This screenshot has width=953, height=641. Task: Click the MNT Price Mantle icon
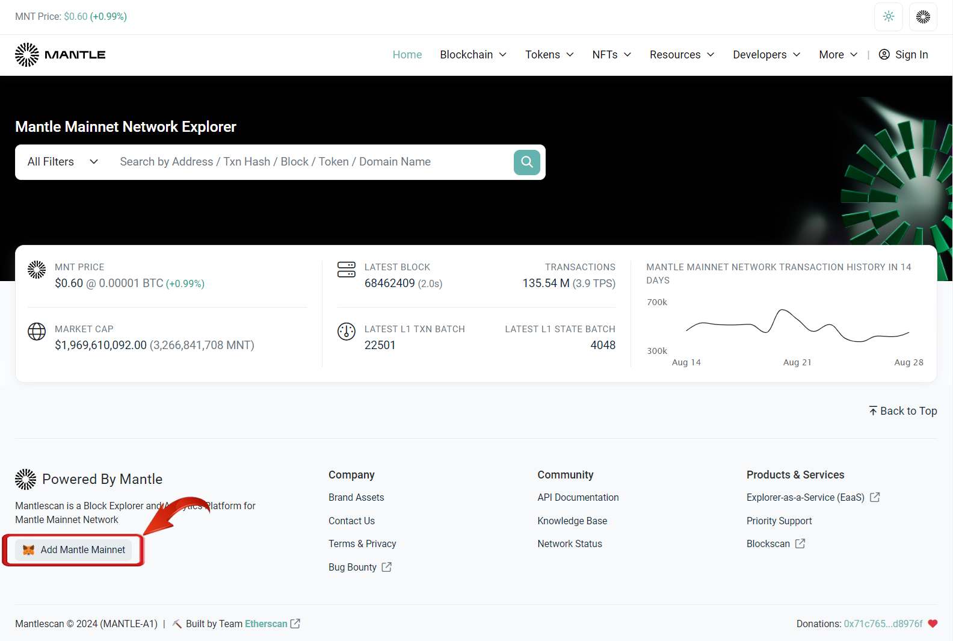tap(37, 270)
